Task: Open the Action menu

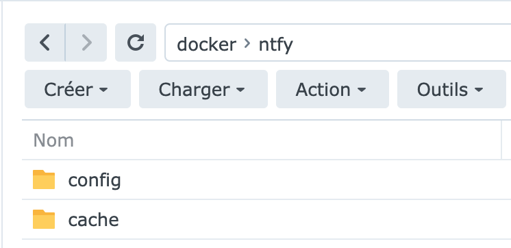Action: pyautogui.click(x=332, y=89)
